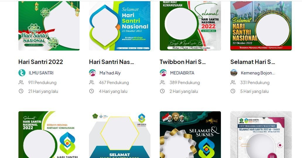Click the Ma'had Aly creator avatar
The height and width of the screenshot is (158, 302).
92,73
